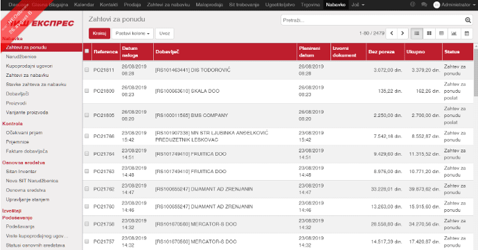
Task: Click the Kreiraj button
Action: (99, 33)
